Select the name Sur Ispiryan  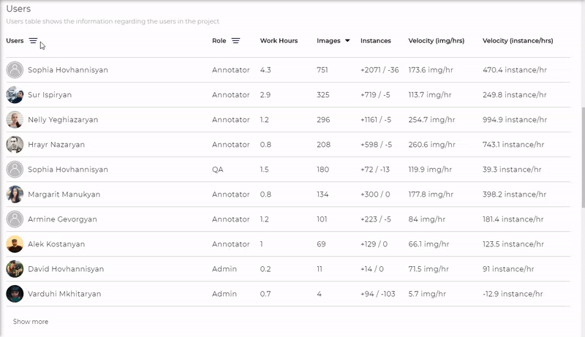point(50,95)
